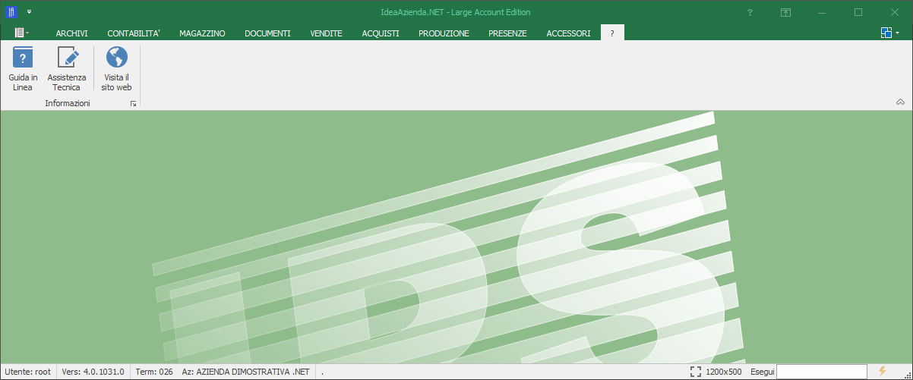The height and width of the screenshot is (380, 913).
Task: Go to the VENDITE tab
Action: 327,33
